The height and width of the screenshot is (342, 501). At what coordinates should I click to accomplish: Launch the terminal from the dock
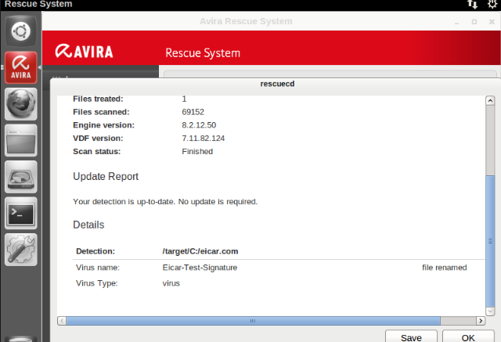[x=20, y=212]
